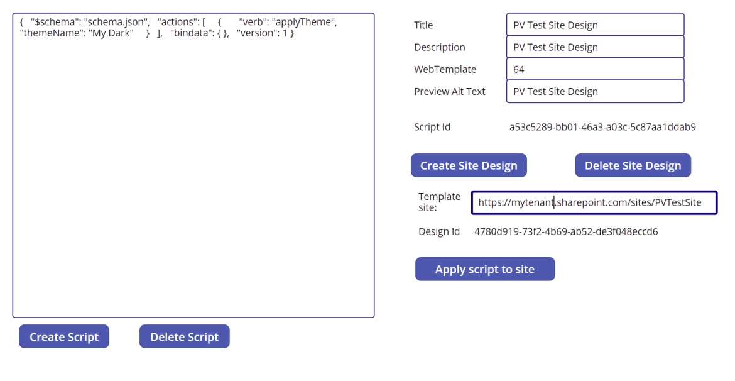Click the "WebTemplate" label

point(445,69)
